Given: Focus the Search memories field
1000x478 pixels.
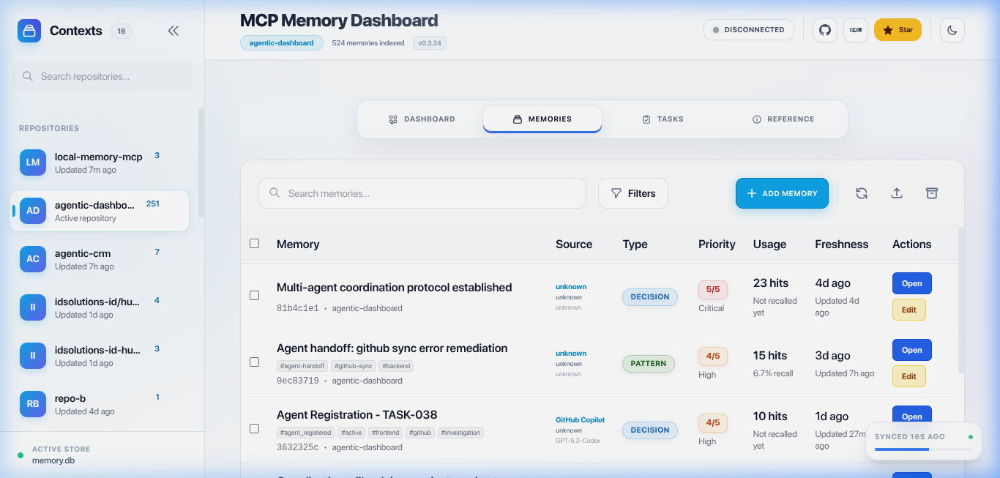Looking at the screenshot, I should [422, 193].
